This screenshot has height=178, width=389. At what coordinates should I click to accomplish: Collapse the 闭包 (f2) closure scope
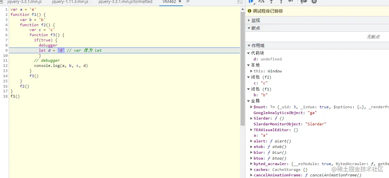pos(249,77)
